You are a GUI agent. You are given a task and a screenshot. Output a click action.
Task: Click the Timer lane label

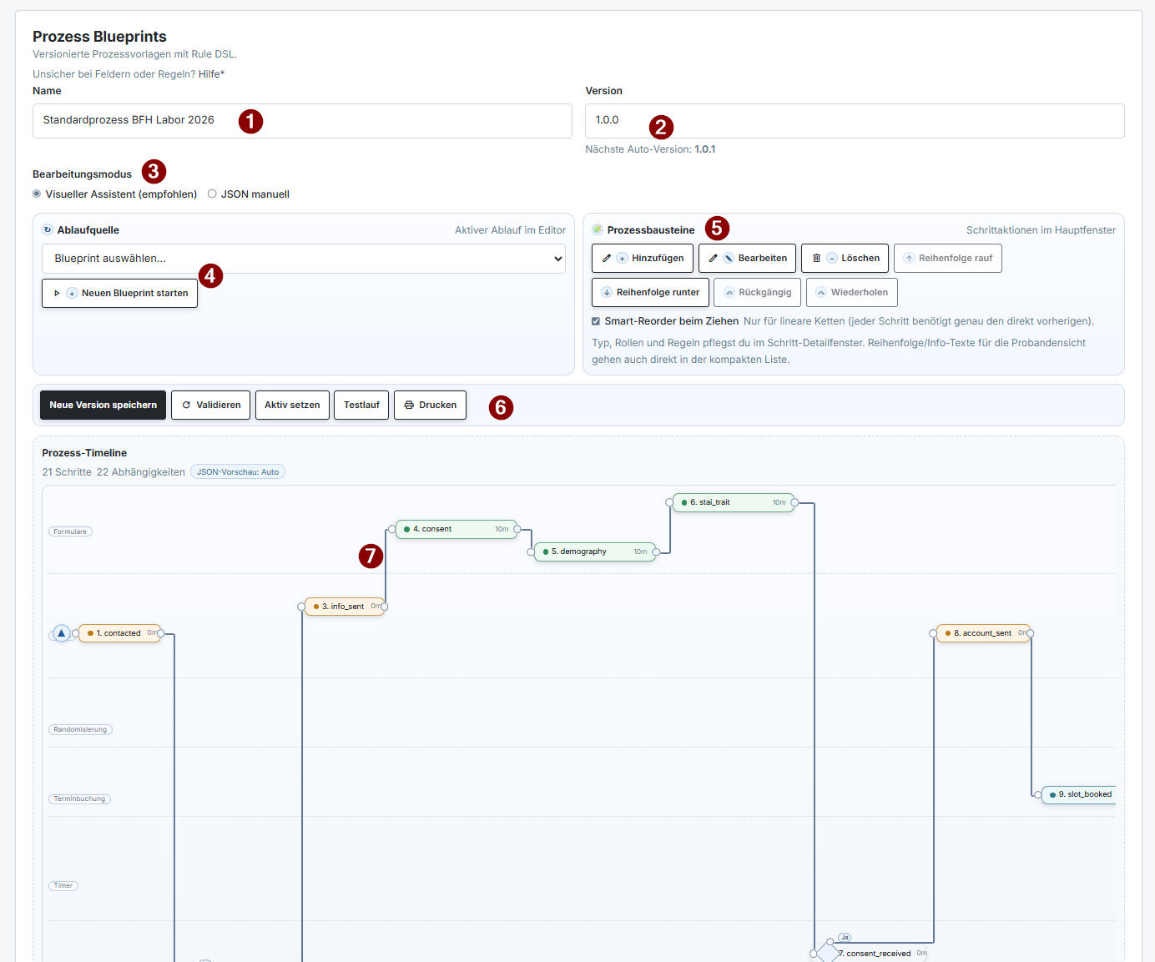[63, 885]
